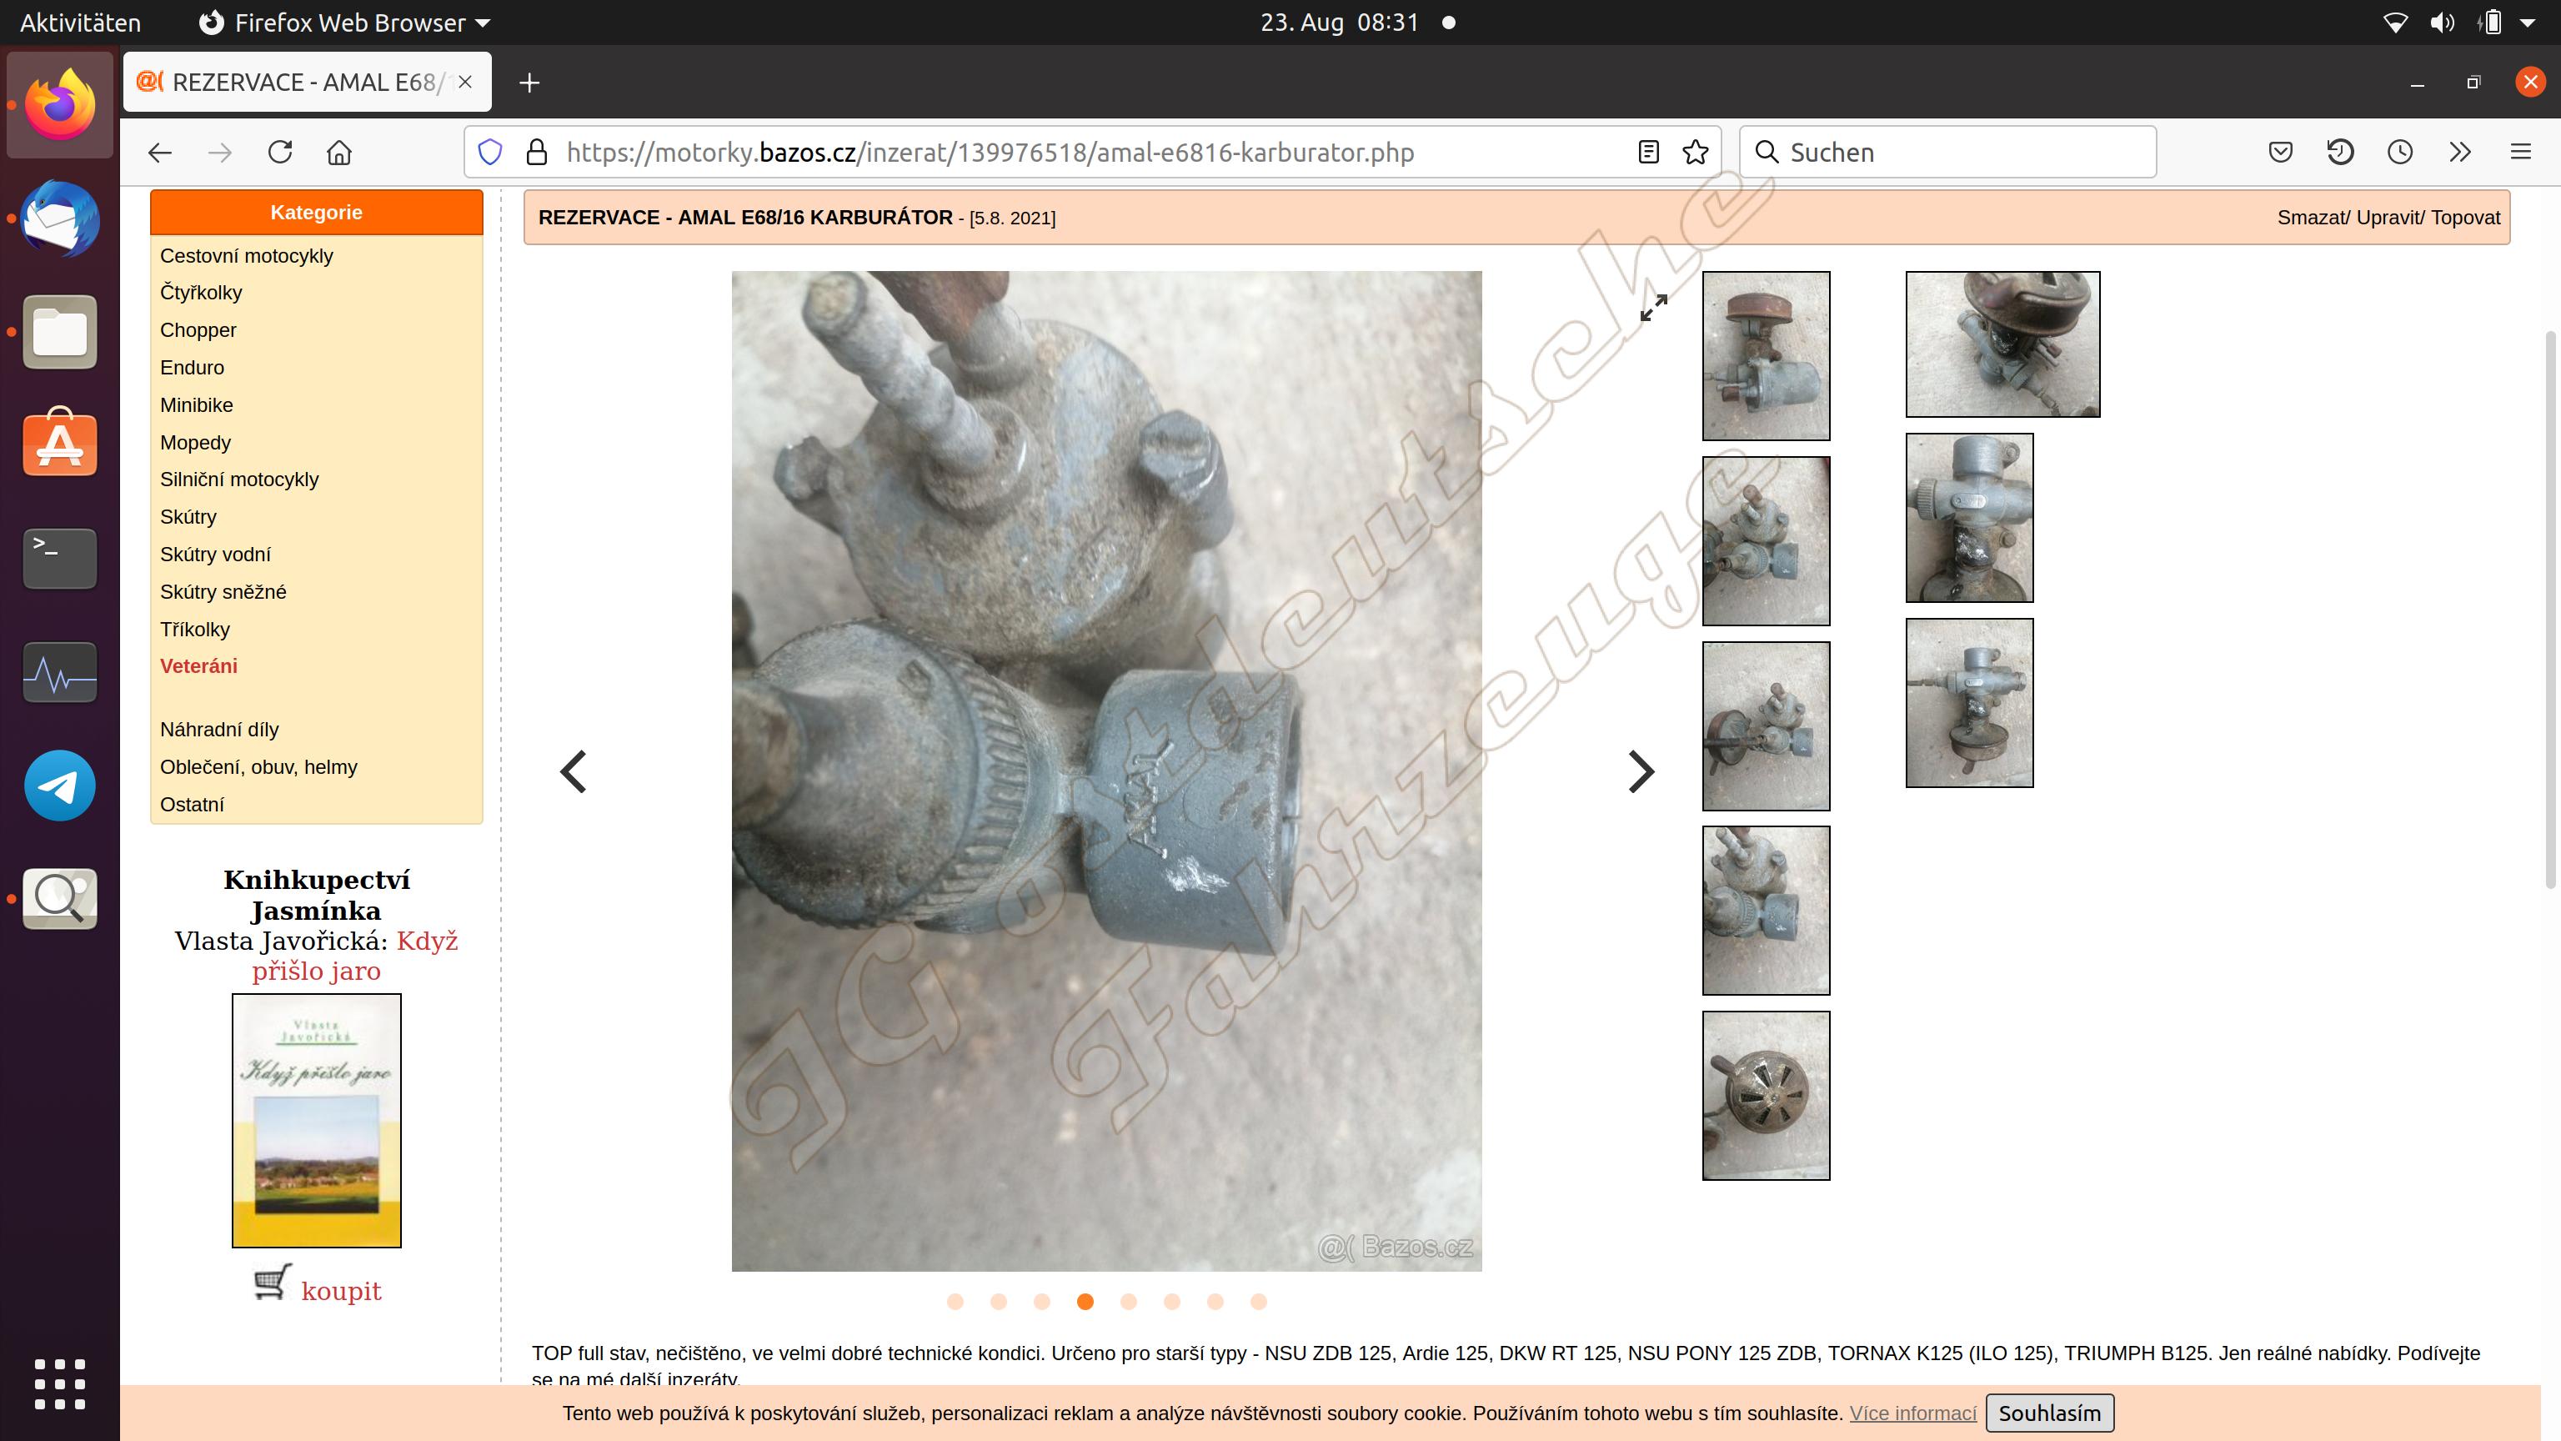
Task: Select the first gallery dot
Action: [x=955, y=1302]
